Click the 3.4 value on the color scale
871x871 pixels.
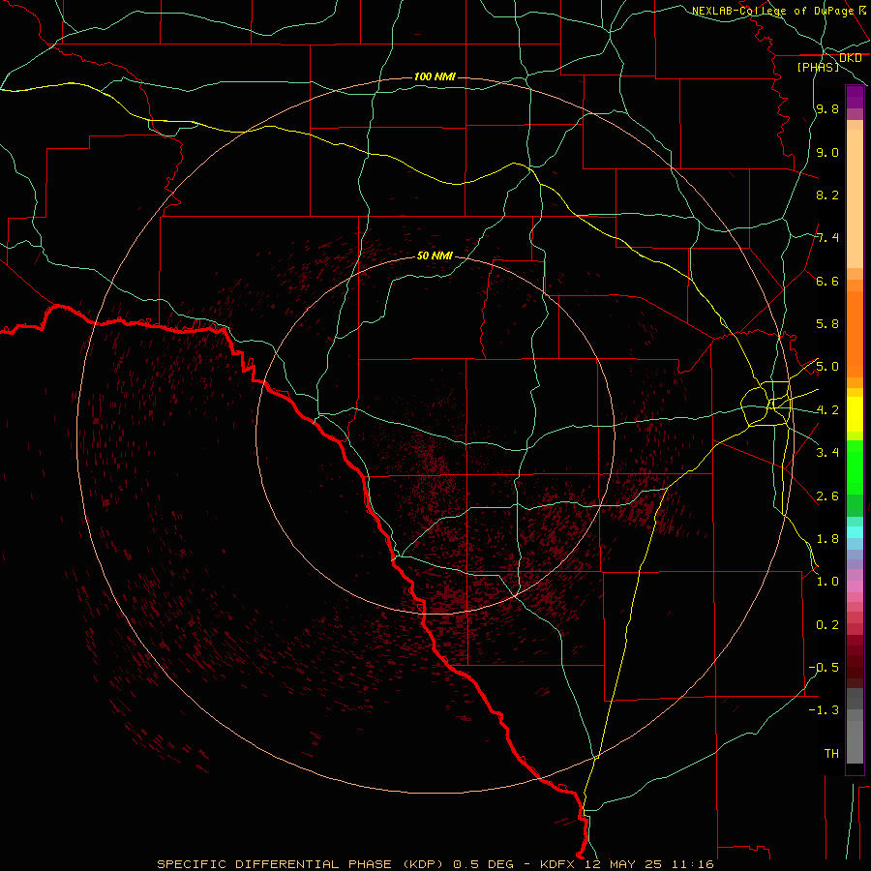[x=827, y=453]
